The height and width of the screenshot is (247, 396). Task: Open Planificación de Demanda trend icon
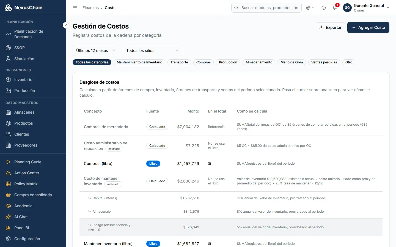click(x=8, y=34)
